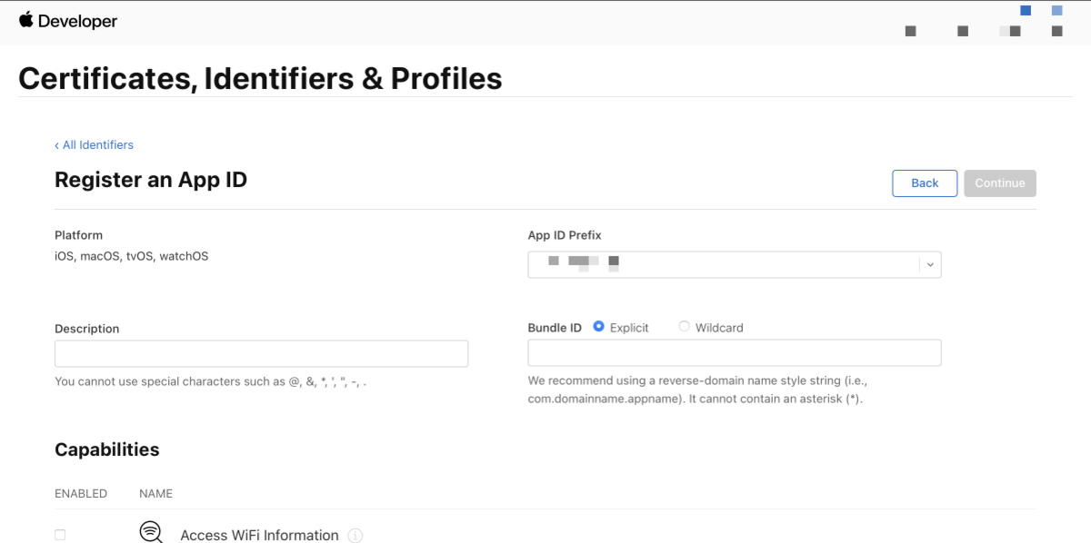Click the light blue square in header
1091x543 pixels.
pos(1057,11)
